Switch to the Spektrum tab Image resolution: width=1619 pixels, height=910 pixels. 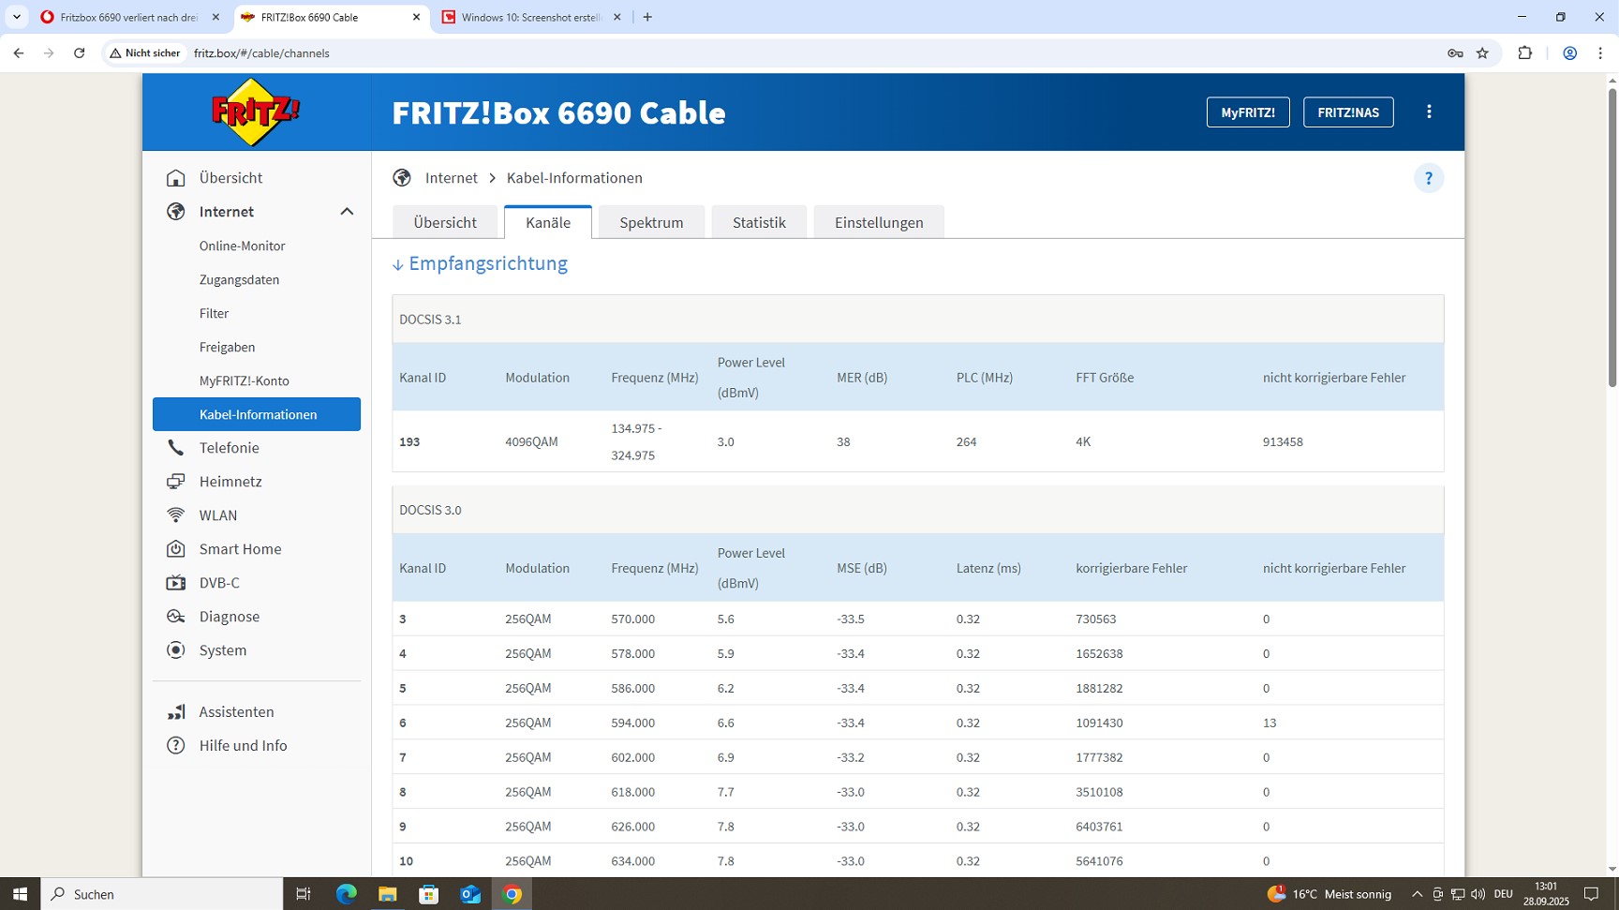(x=651, y=222)
